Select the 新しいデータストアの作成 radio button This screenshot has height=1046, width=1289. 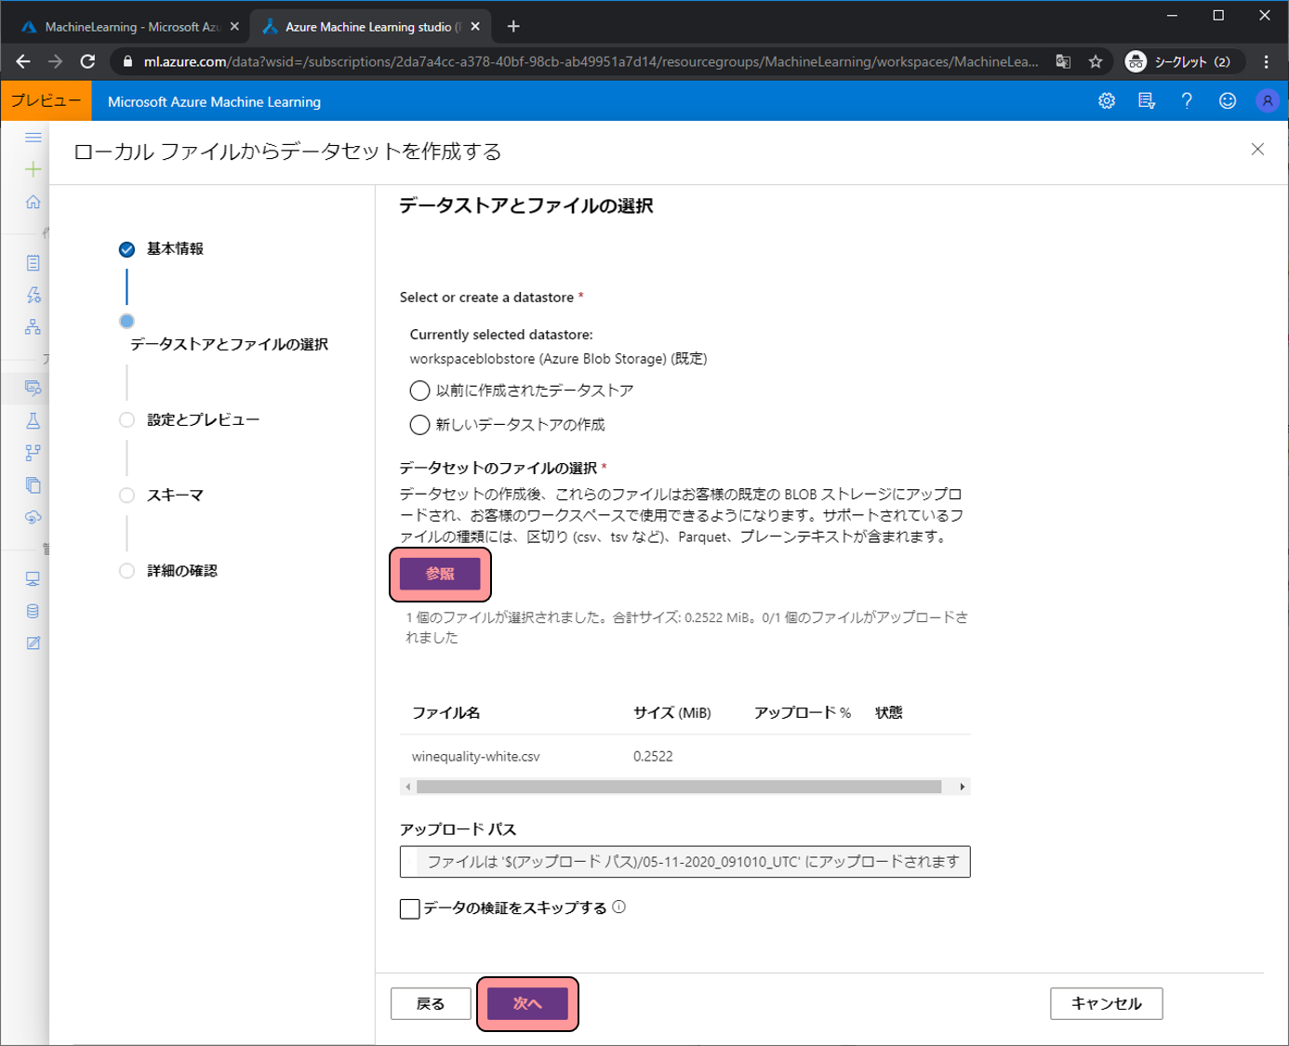tap(419, 425)
